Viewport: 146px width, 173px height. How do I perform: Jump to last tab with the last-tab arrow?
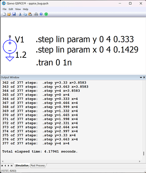[x=11, y=166]
